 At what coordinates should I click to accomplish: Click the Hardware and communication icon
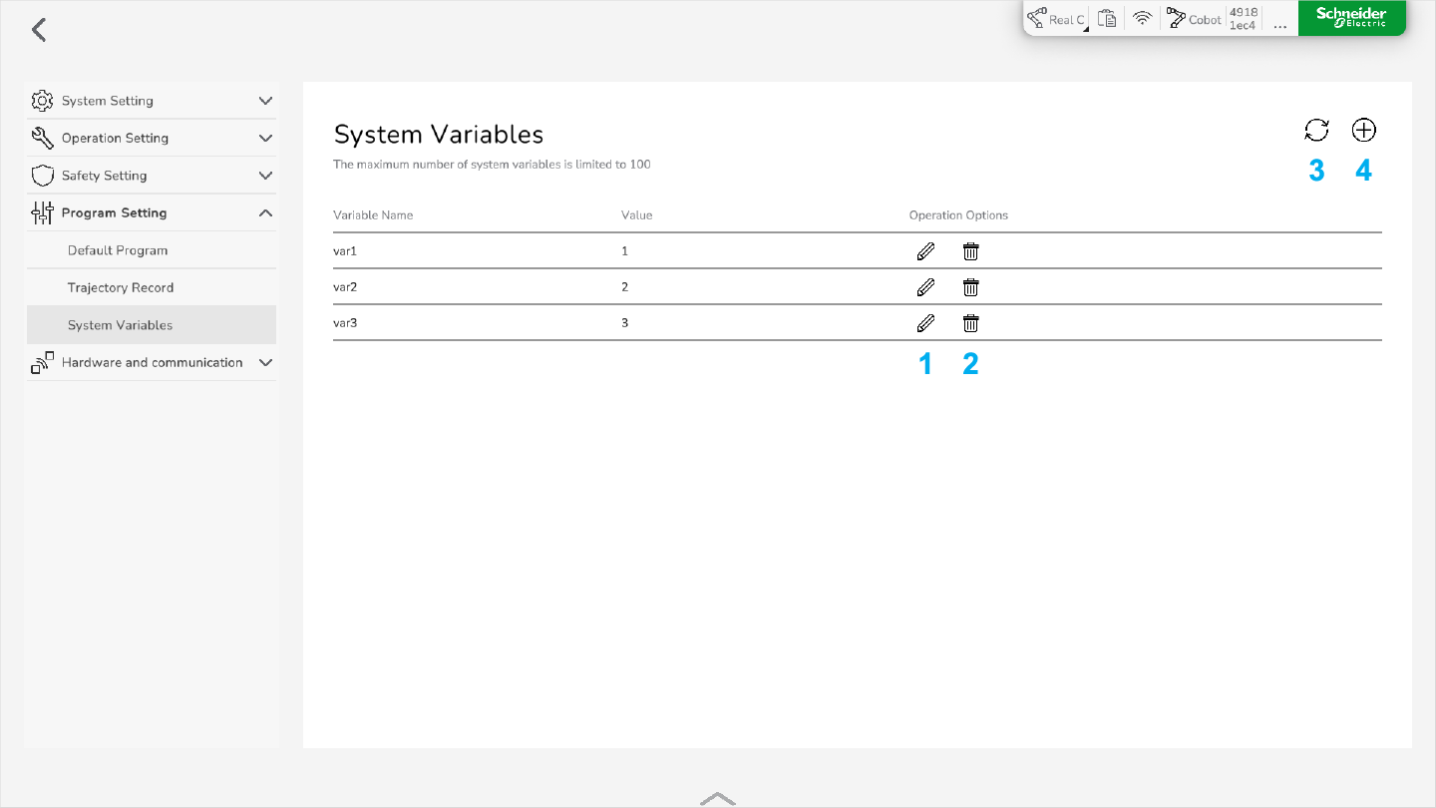tap(42, 362)
